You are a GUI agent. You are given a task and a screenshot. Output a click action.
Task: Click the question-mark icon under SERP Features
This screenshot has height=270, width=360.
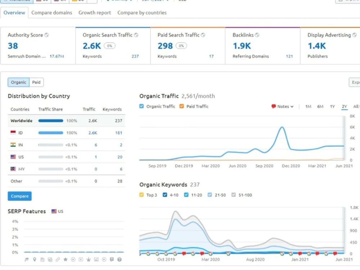[x=120, y=260]
